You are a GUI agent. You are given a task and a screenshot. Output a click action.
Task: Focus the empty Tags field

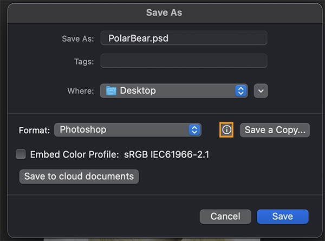[x=184, y=61]
